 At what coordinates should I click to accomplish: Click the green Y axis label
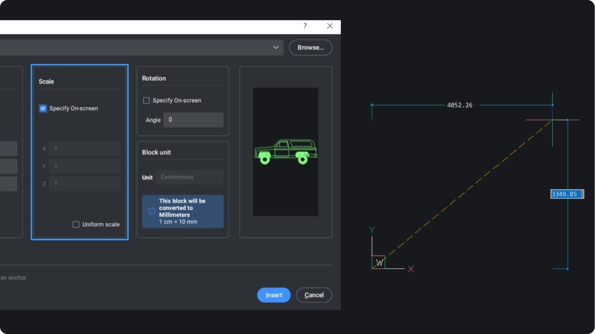tap(372, 230)
